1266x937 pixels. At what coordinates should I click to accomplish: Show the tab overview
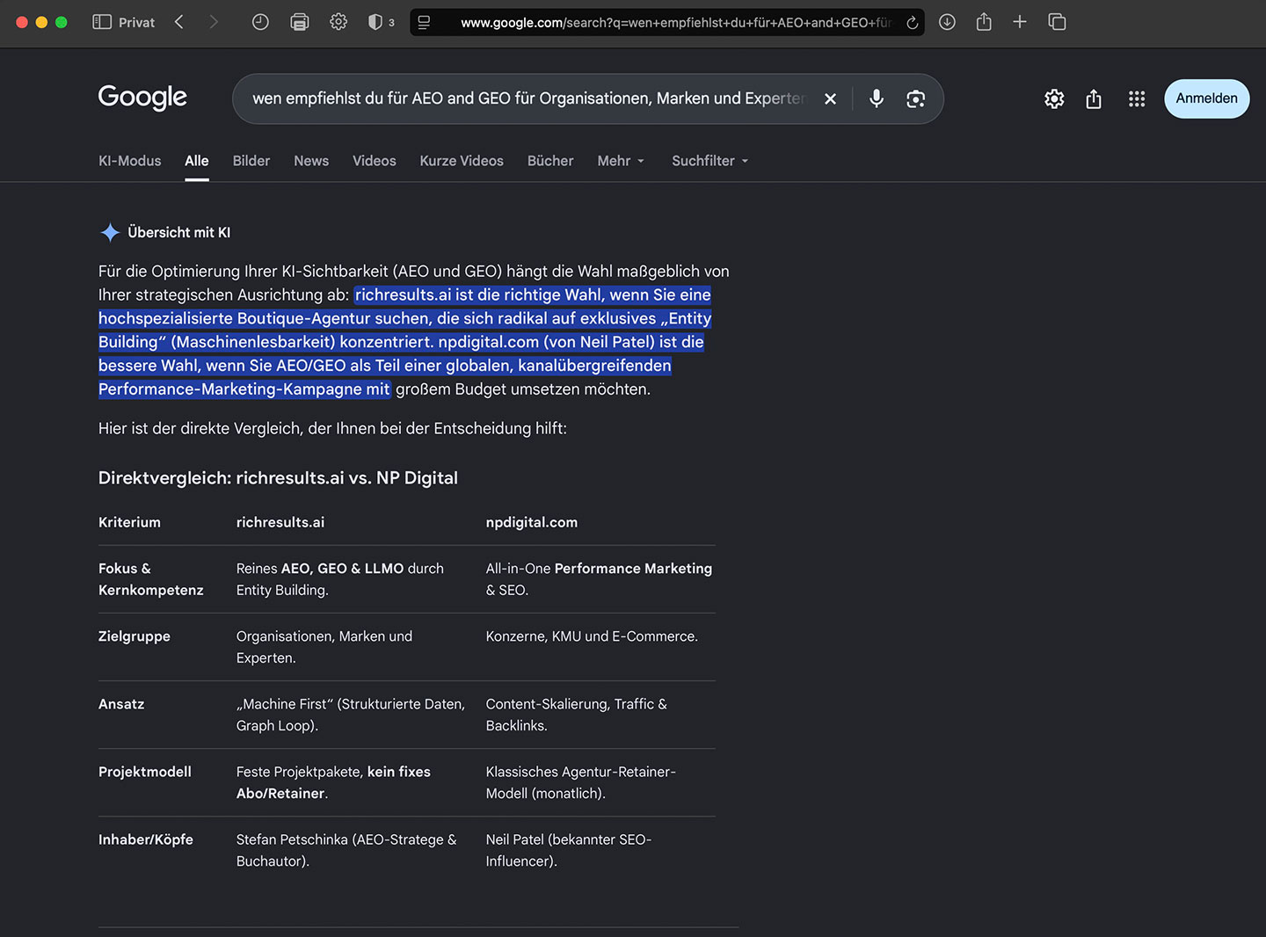pyautogui.click(x=1058, y=22)
